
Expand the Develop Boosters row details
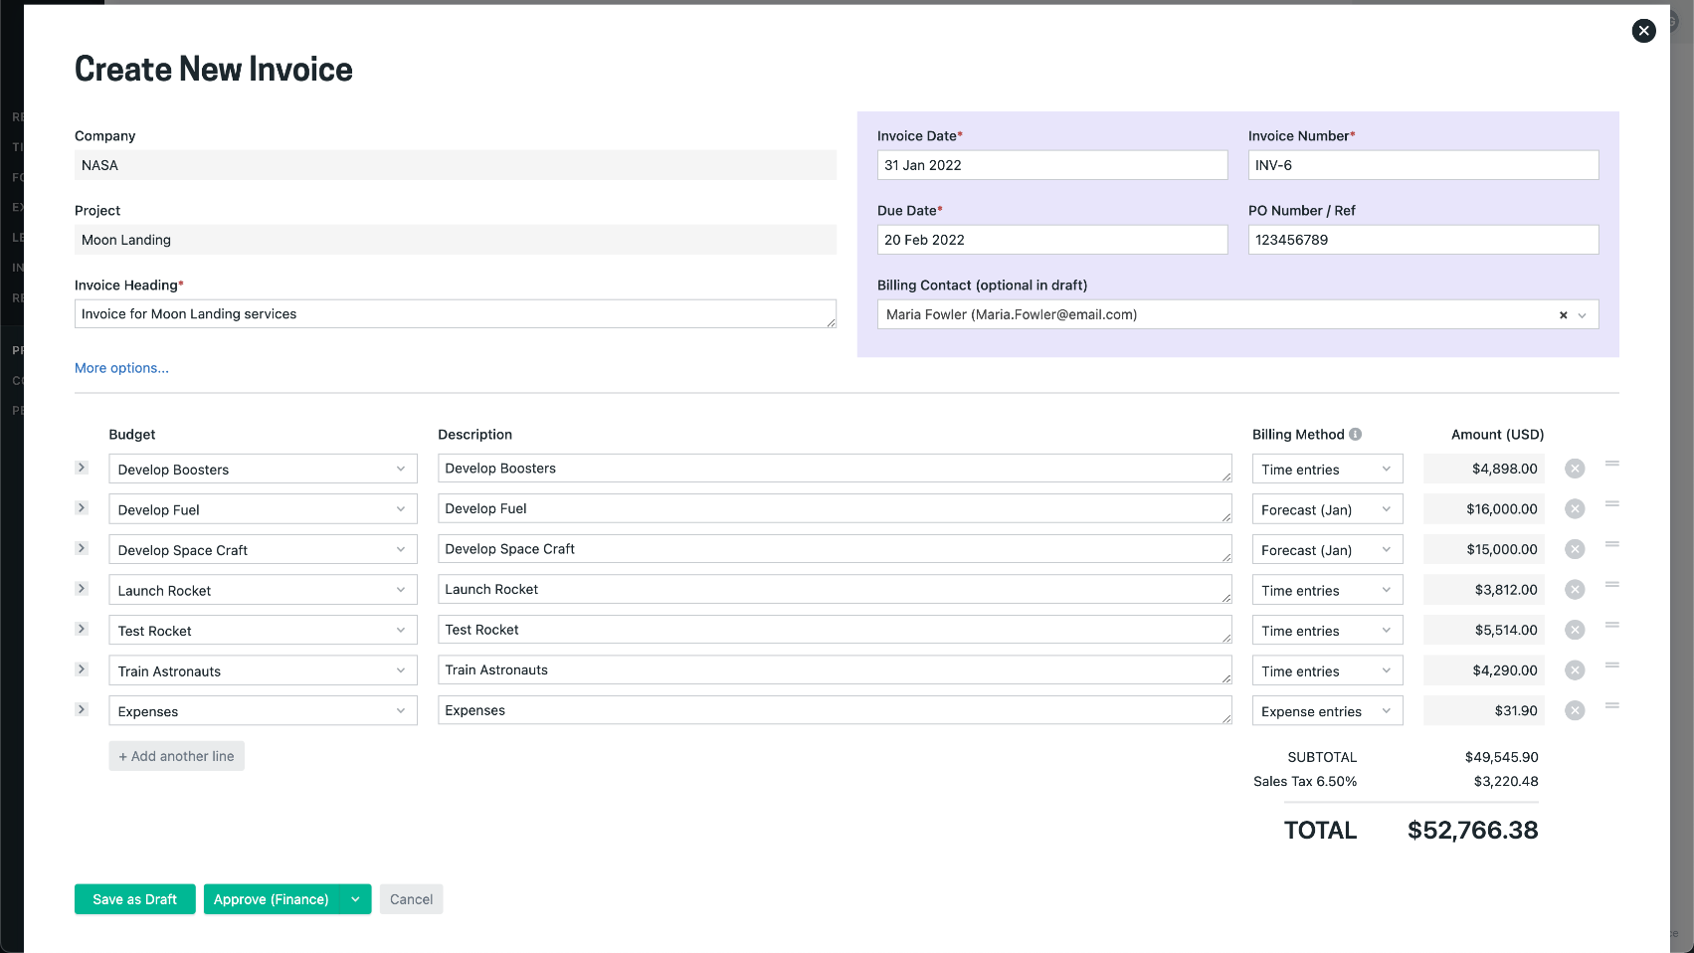coord(82,468)
